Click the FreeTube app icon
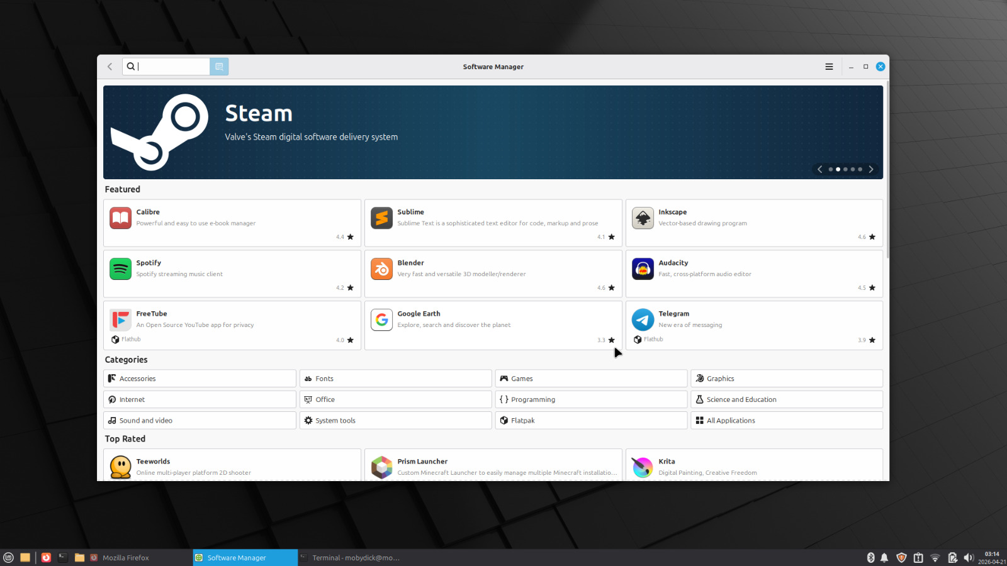The height and width of the screenshot is (566, 1007). (120, 320)
